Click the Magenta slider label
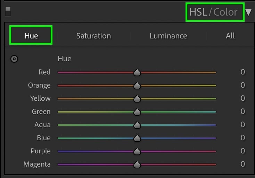Viewport: 255px width, 178px height. pyautogui.click(x=37, y=164)
